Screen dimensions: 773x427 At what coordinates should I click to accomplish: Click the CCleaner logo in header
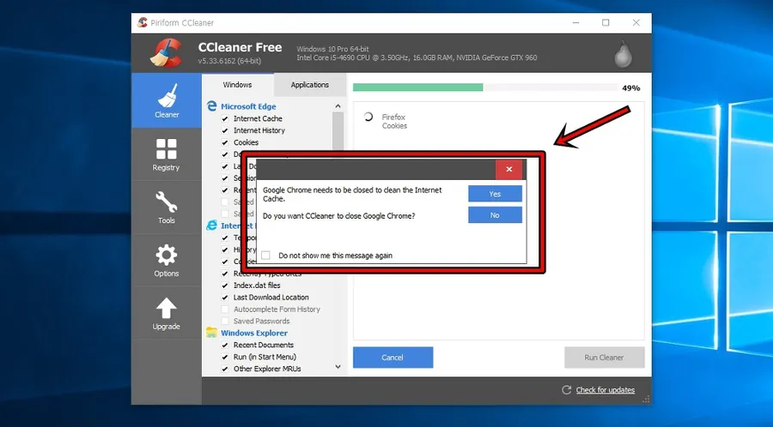tap(166, 52)
